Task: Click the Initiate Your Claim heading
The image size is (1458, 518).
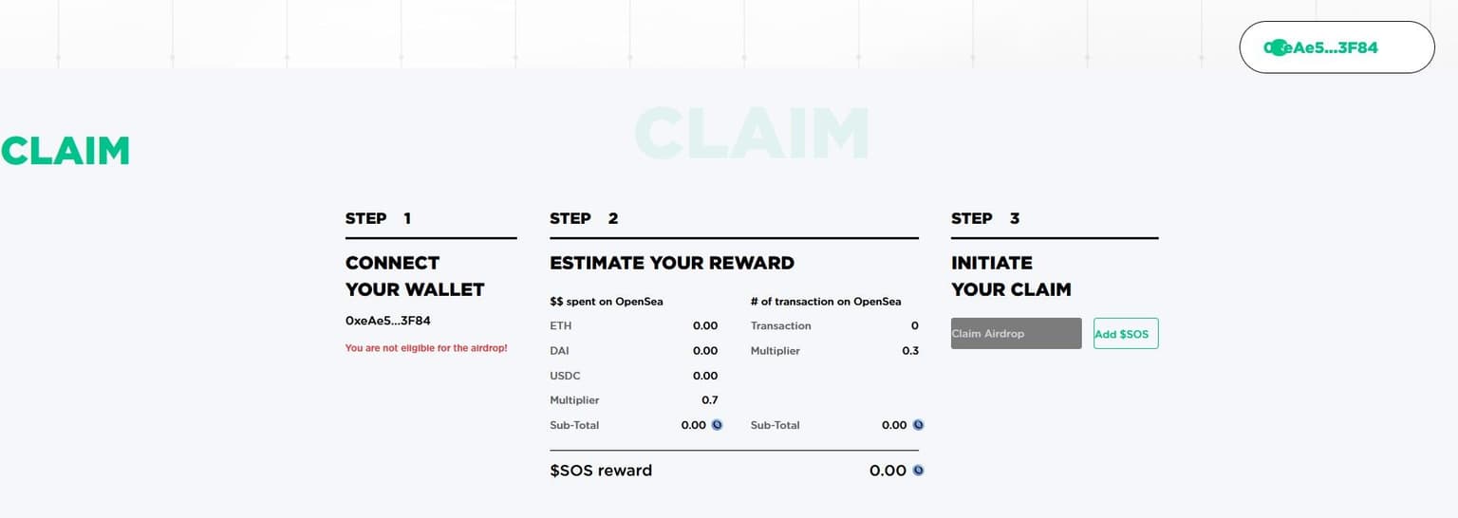Action: (x=1011, y=276)
